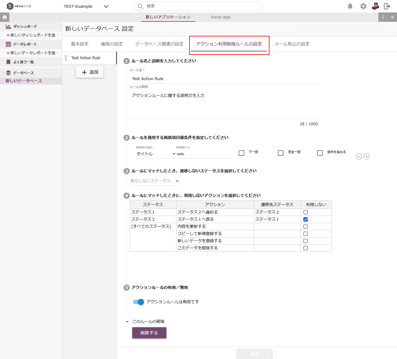The height and width of the screenshot is (359, 397).
Task: Add a new condition row with the plus icon
Action: pos(367,156)
